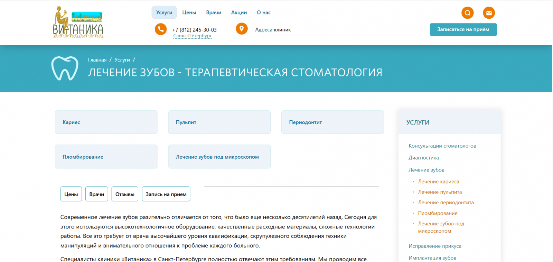Open Лечение пульпита in the sidebar
Viewport: 553px width, 262px height.
pyautogui.click(x=440, y=192)
